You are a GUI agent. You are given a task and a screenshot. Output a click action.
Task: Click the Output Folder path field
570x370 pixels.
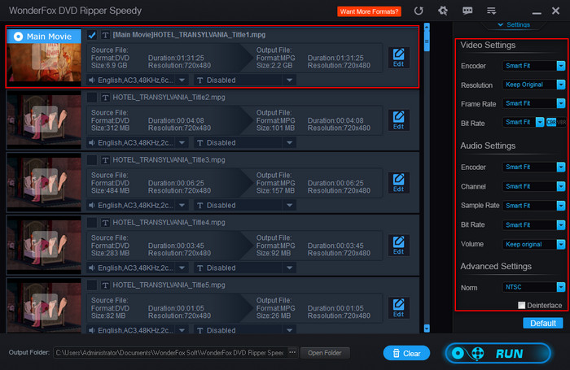tap(170, 353)
